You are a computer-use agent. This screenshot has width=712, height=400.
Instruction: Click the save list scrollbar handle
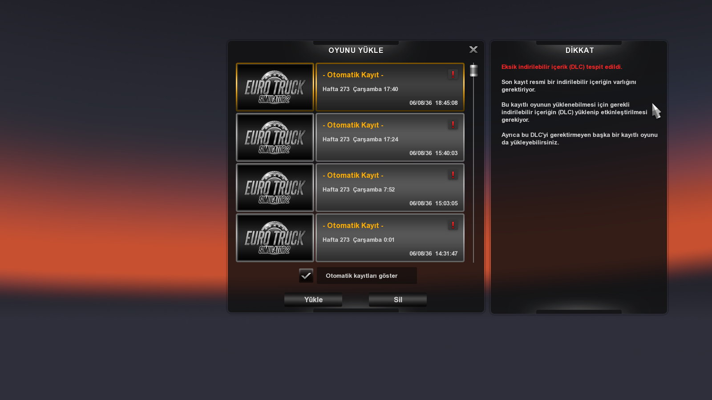(474, 70)
